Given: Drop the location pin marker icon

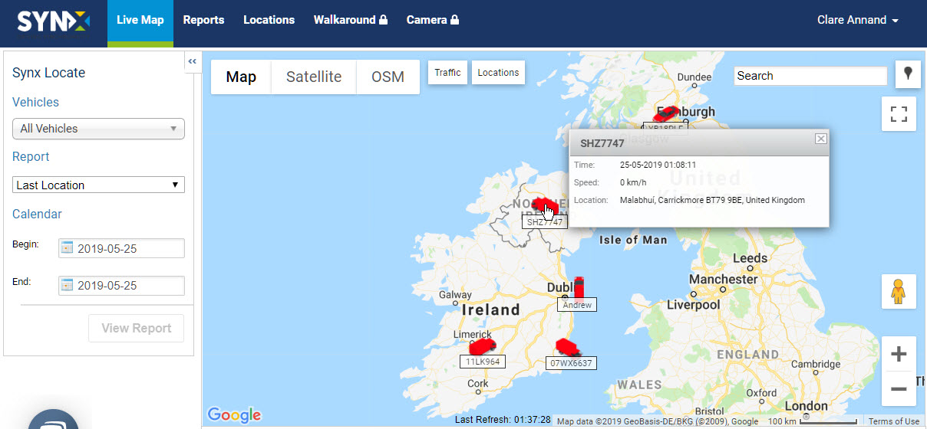Looking at the screenshot, I should point(908,74).
